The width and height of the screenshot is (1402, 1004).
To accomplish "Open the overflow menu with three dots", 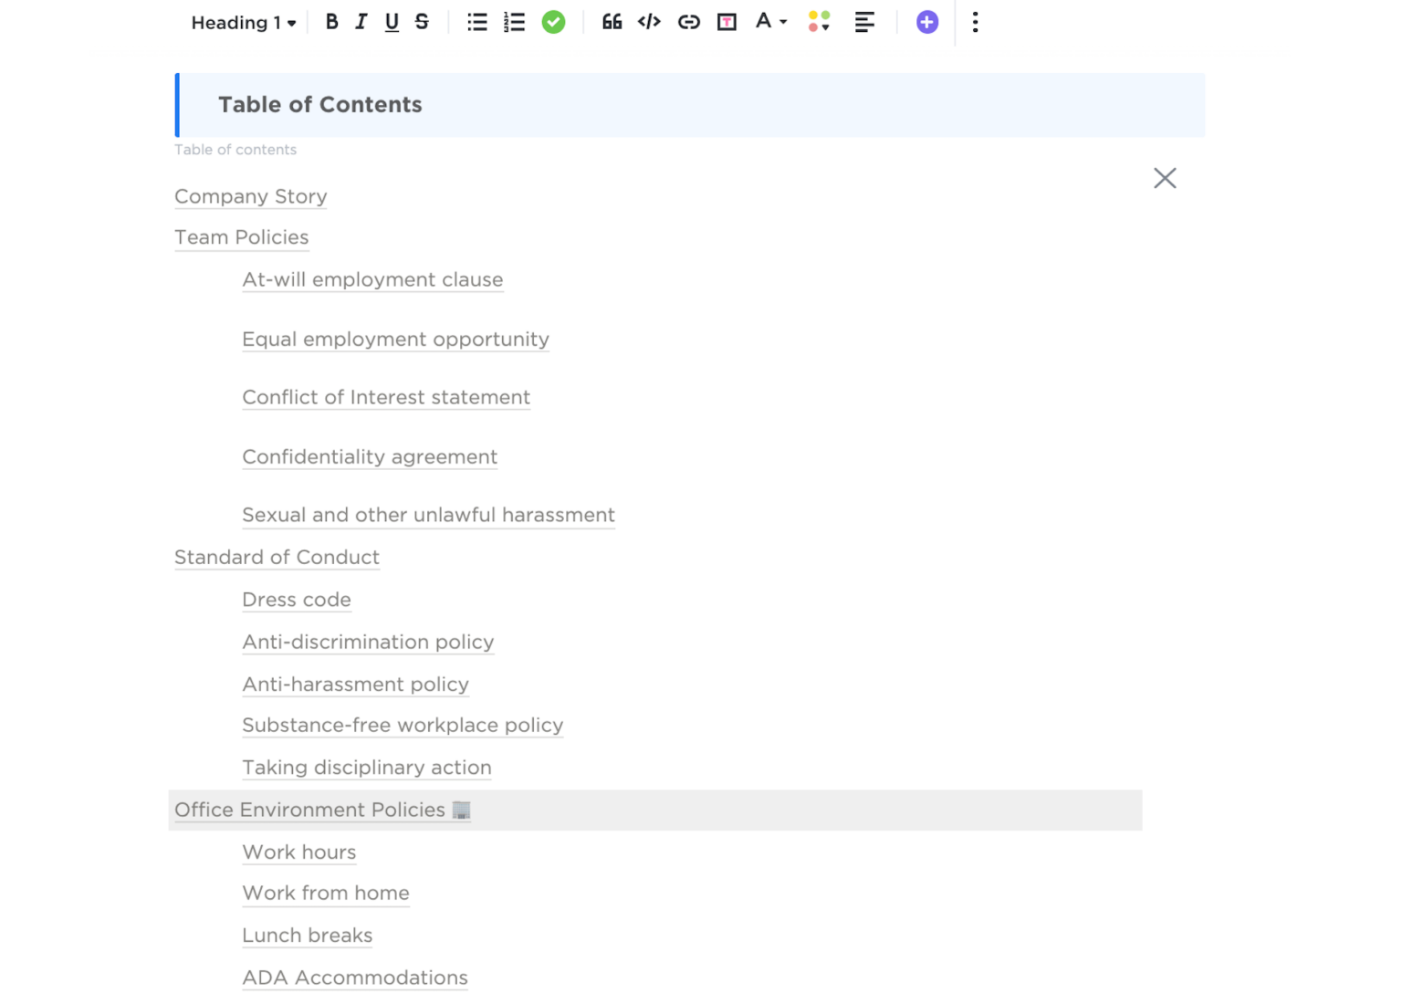I will pyautogui.click(x=975, y=22).
